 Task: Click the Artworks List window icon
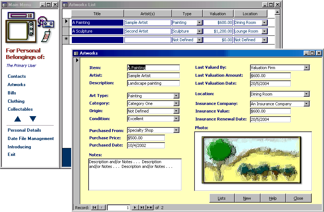click(x=65, y=5)
